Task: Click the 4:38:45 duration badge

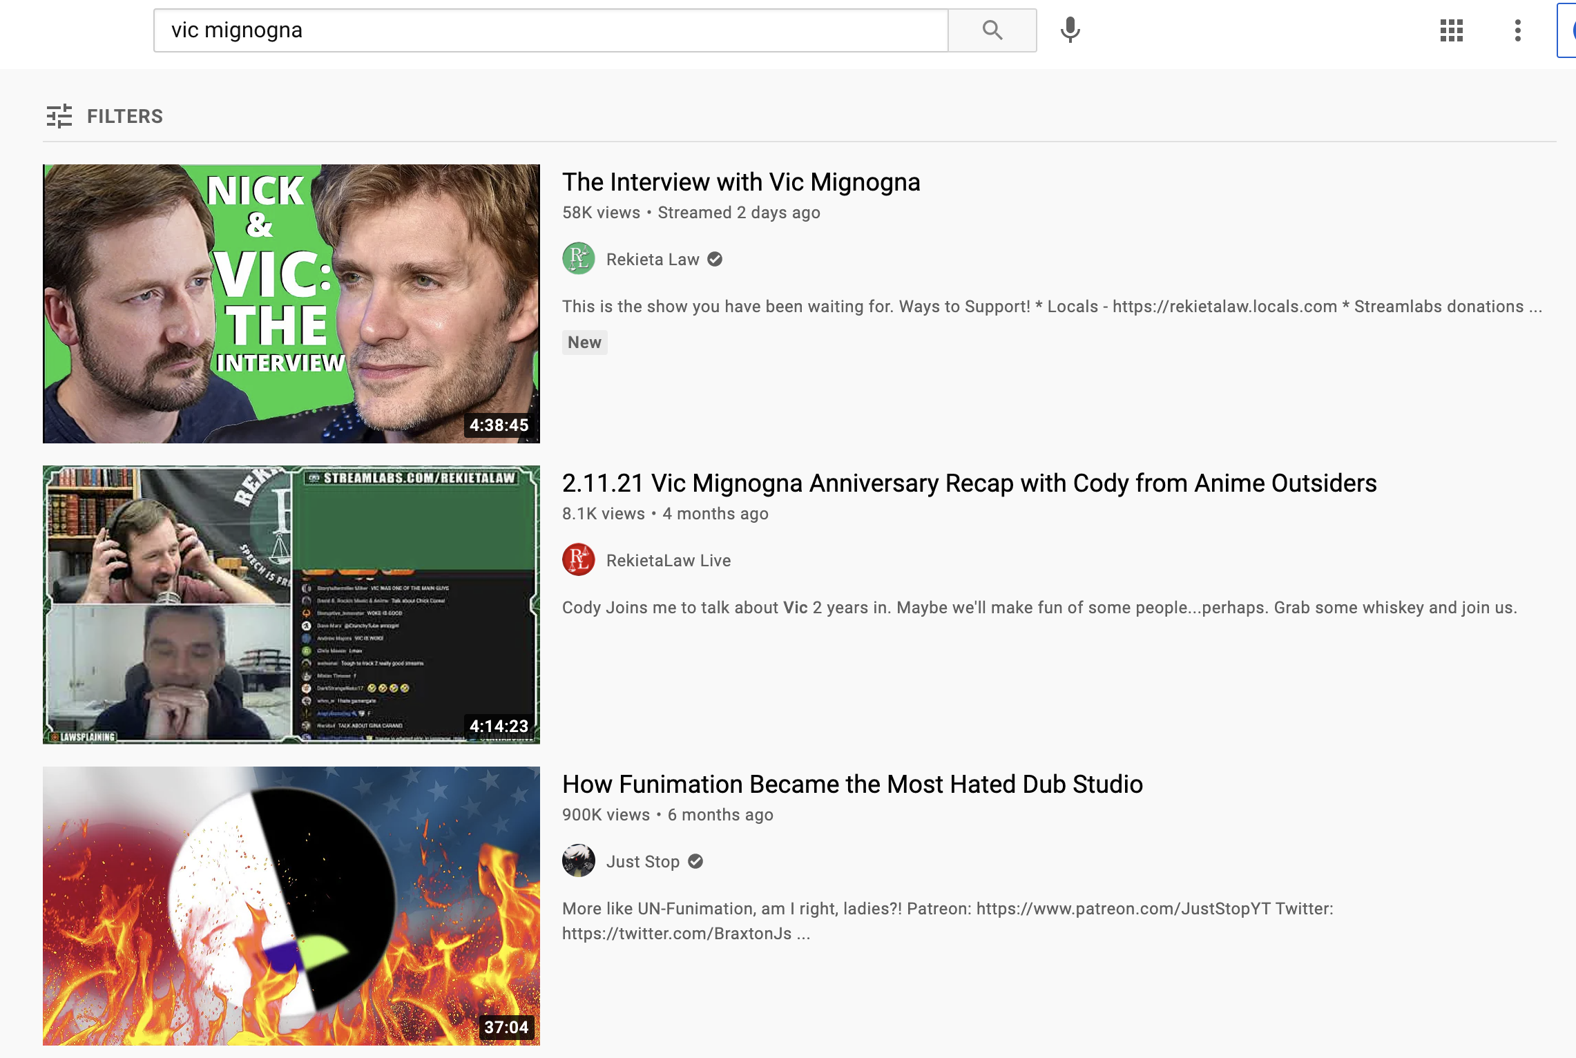Action: click(499, 425)
